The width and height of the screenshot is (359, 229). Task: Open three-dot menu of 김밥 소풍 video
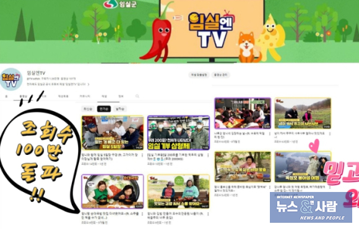[x=208, y=214]
